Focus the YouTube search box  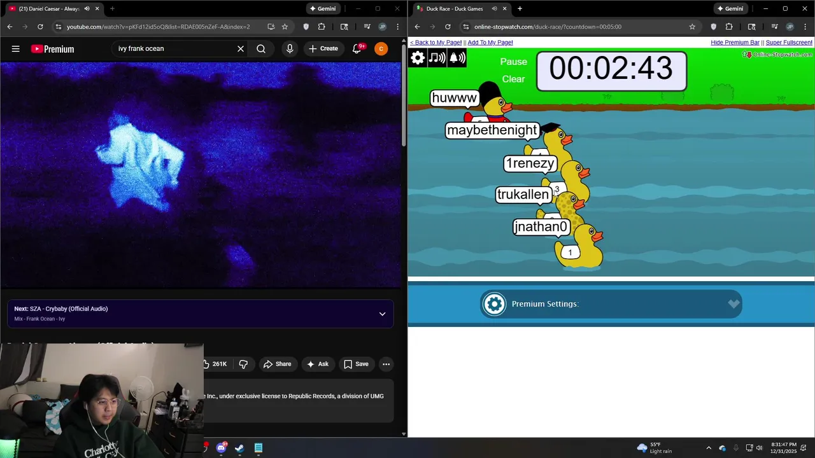click(172, 49)
